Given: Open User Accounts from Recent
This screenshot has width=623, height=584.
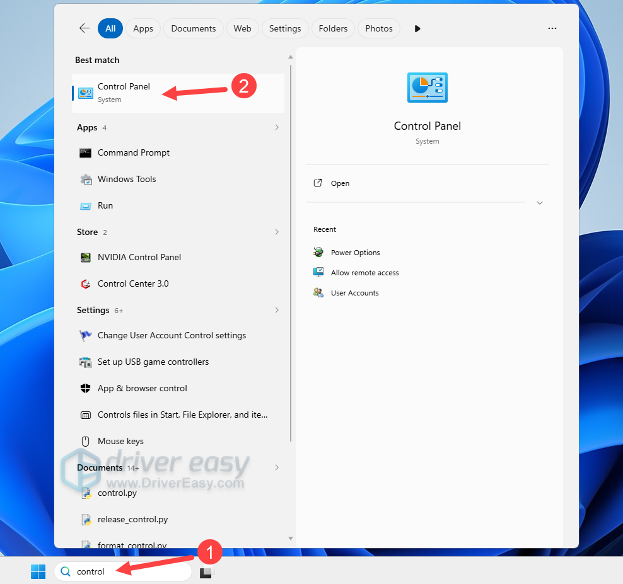Looking at the screenshot, I should (355, 293).
